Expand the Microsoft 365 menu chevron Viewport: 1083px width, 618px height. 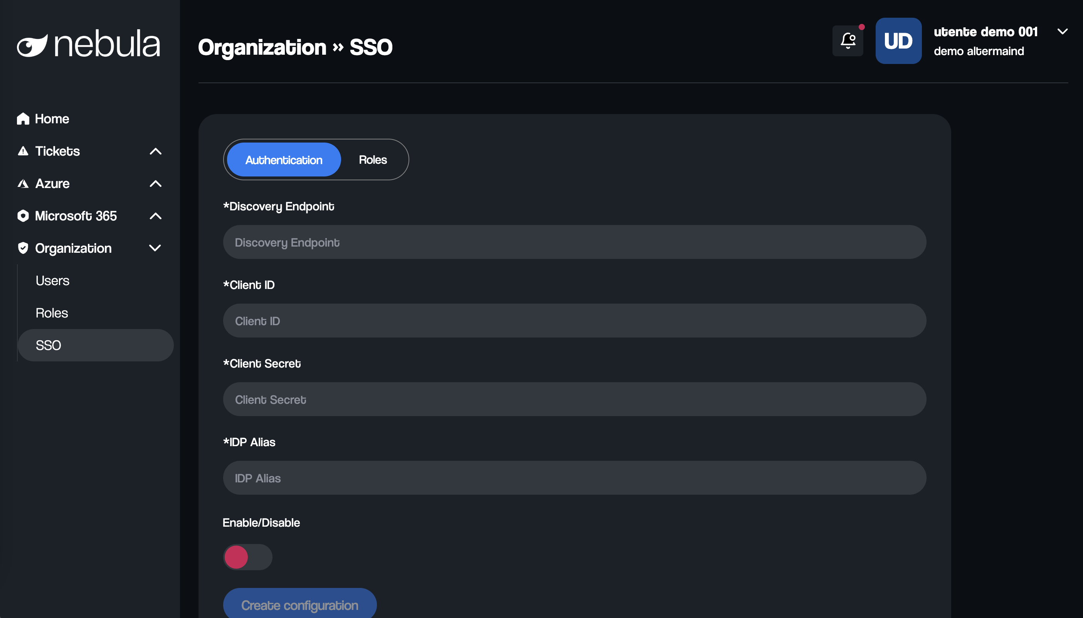155,216
